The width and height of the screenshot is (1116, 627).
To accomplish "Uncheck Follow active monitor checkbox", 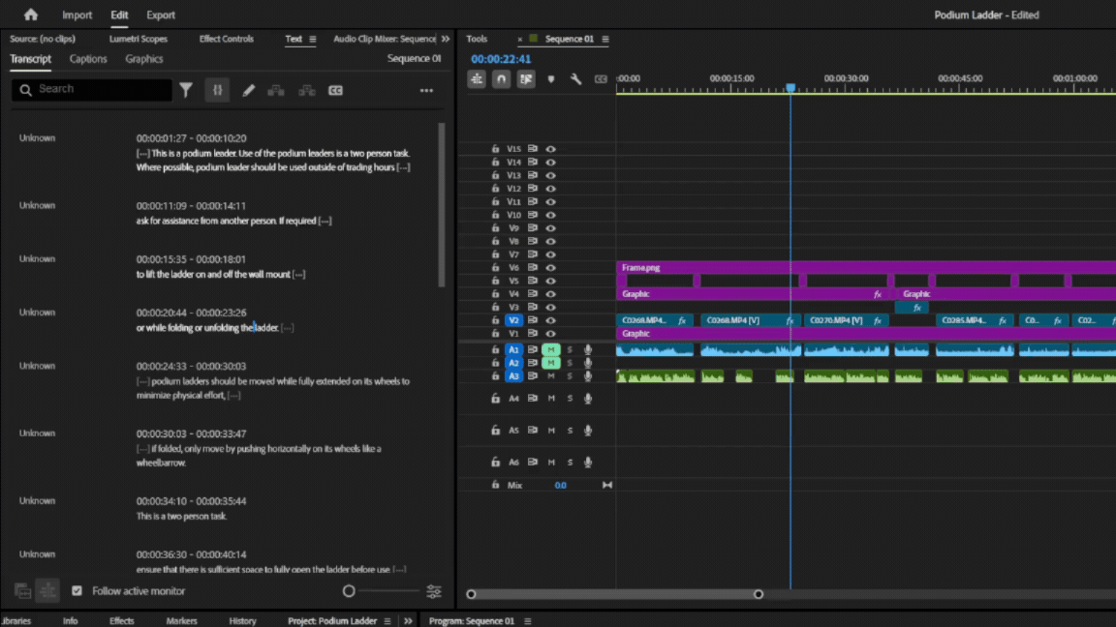I will [77, 591].
